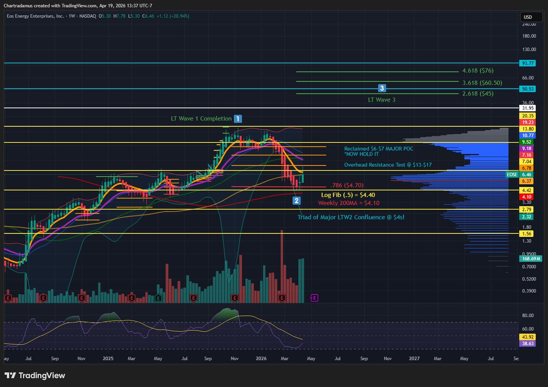
Task: Select the 2.618 ($45) fib label
Action: (x=478, y=93)
